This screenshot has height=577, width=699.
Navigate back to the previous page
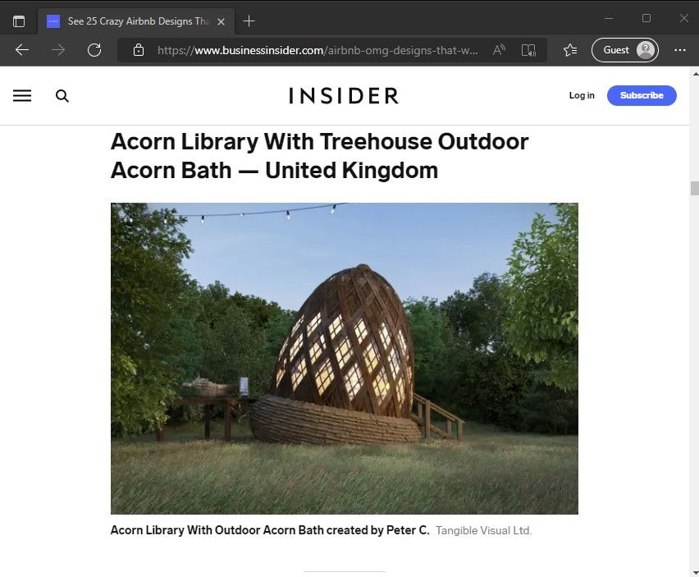click(x=21, y=49)
